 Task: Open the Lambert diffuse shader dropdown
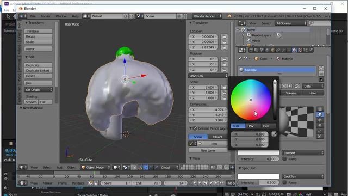click(x=303, y=153)
